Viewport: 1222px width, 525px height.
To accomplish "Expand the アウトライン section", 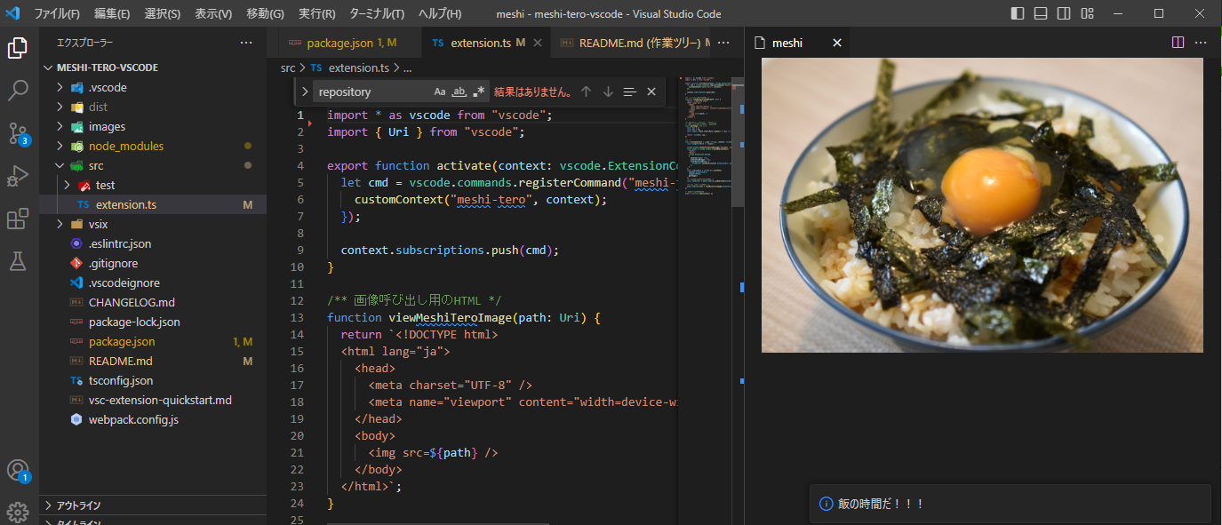I will coord(153,505).
